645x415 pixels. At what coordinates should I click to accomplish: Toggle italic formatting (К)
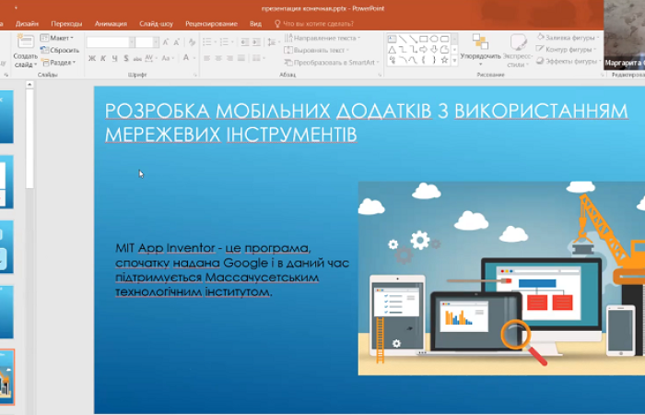click(103, 58)
